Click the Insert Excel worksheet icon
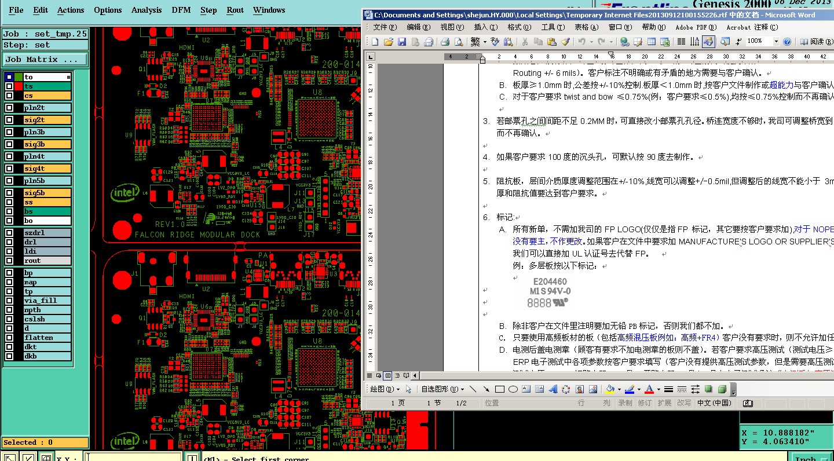Screen dimensions: 834x461 point(664,42)
